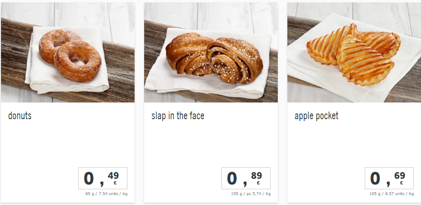Click the '49' cents digits
Screen dimensions: 421x205
point(113,176)
